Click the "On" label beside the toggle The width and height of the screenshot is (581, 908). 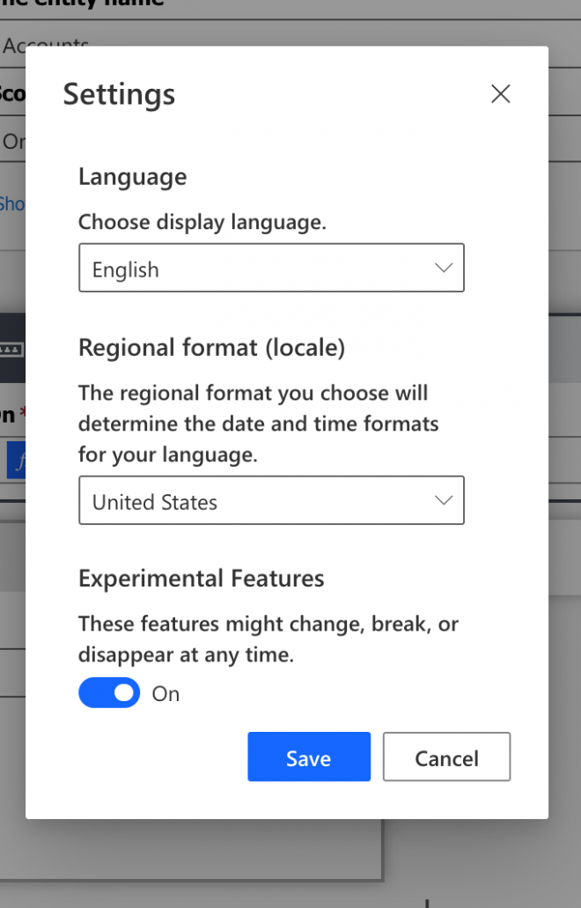pos(165,694)
